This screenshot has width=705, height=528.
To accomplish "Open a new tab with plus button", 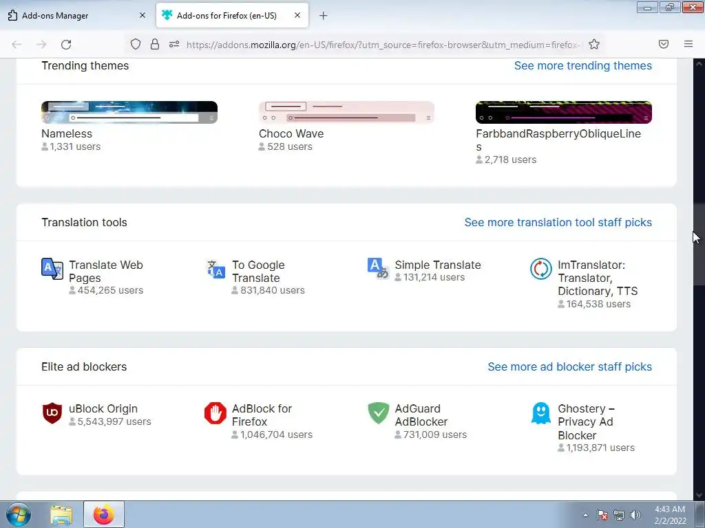I will pyautogui.click(x=324, y=16).
